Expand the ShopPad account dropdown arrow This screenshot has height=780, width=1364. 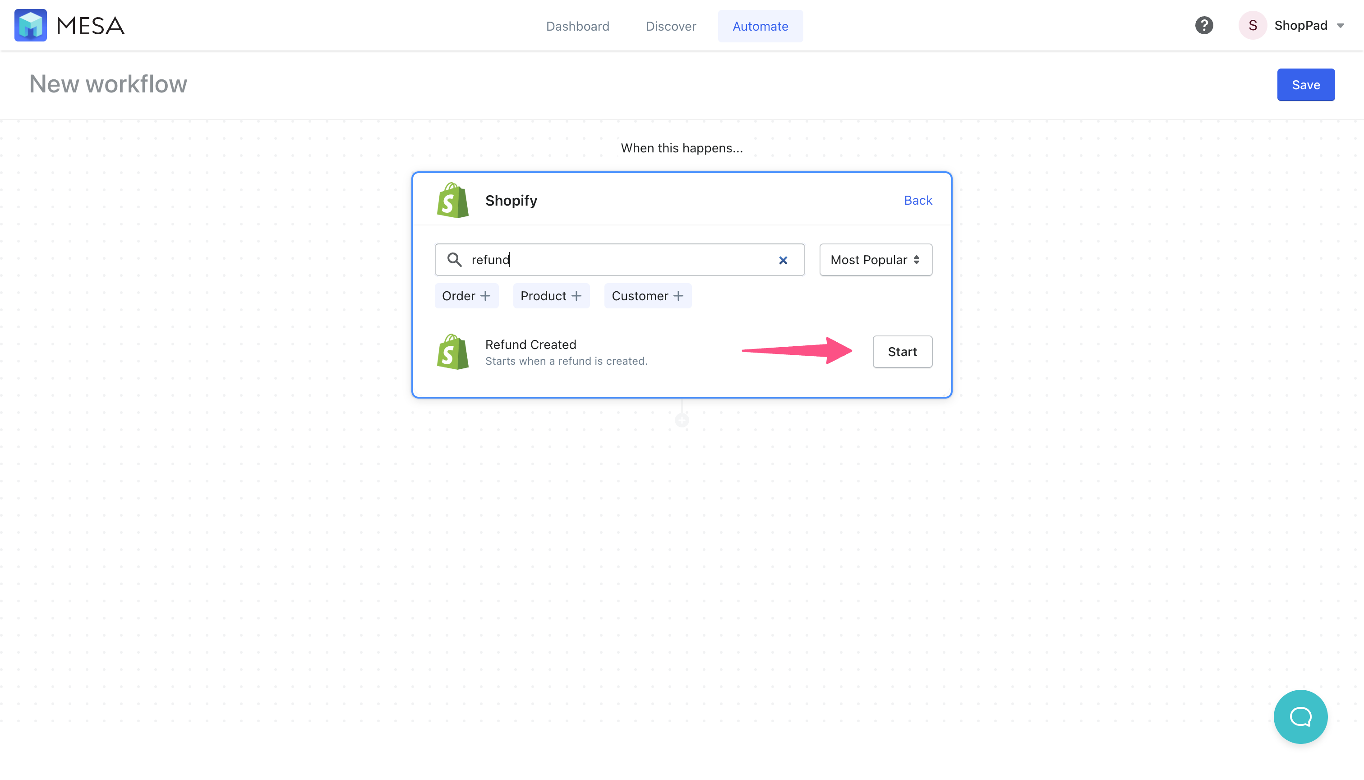tap(1341, 26)
